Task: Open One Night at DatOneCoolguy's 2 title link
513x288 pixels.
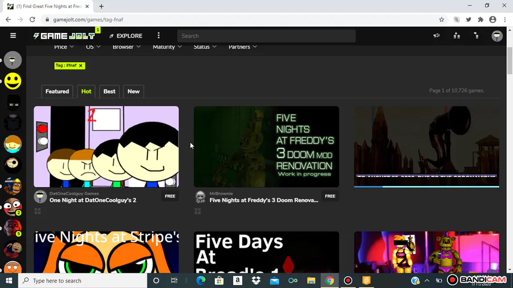Action: [x=93, y=200]
